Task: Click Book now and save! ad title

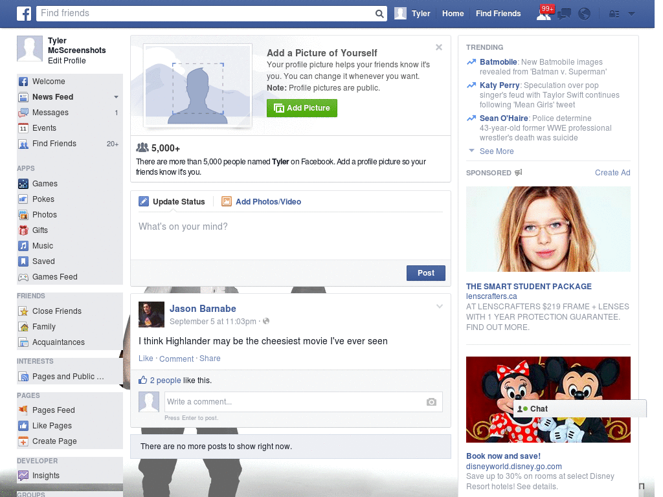Action: tap(503, 456)
